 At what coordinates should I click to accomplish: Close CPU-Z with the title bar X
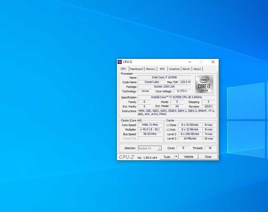point(213,62)
